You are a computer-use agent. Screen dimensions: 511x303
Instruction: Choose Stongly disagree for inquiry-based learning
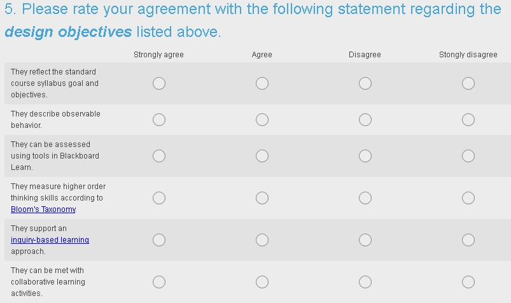pyautogui.click(x=468, y=240)
